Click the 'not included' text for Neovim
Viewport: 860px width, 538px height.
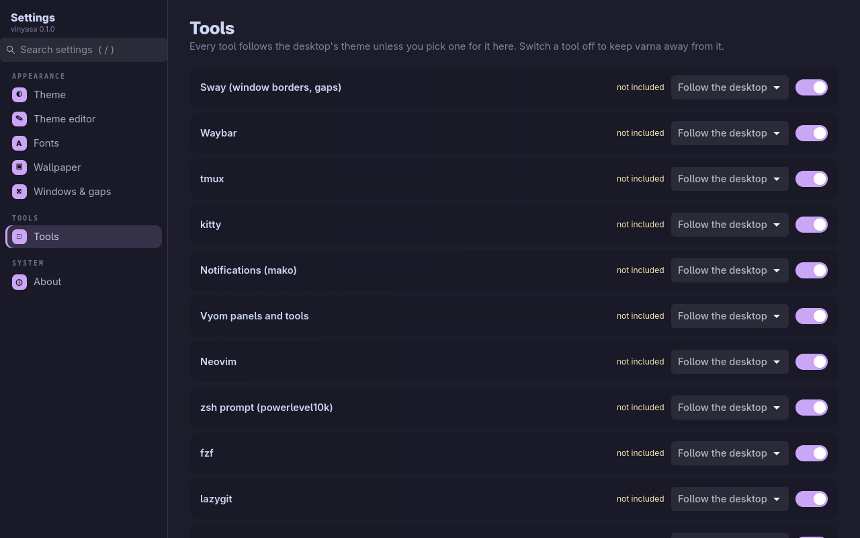(x=640, y=362)
